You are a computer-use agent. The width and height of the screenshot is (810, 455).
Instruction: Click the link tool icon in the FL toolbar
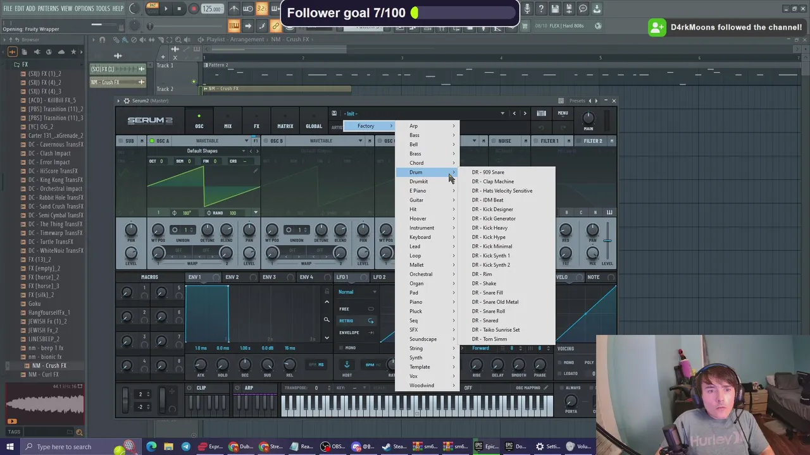click(275, 26)
